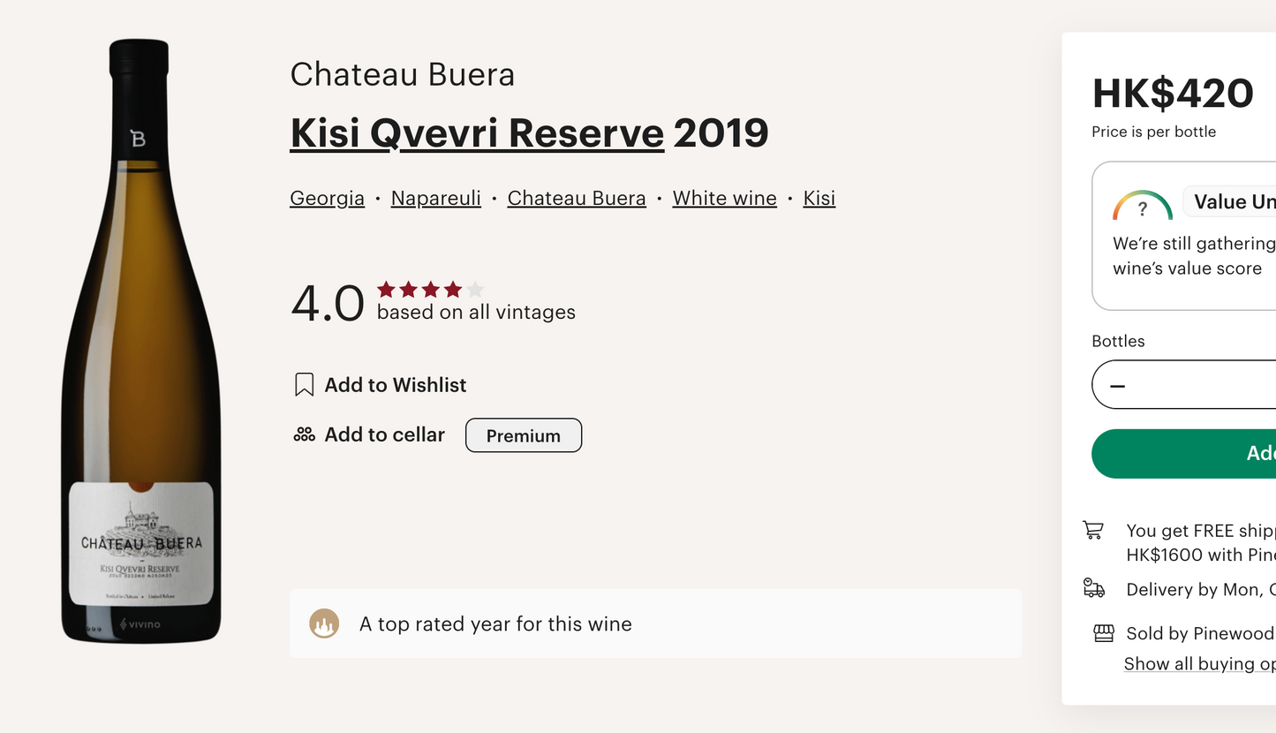Open the Georgia country link
1276x733 pixels.
click(x=327, y=199)
